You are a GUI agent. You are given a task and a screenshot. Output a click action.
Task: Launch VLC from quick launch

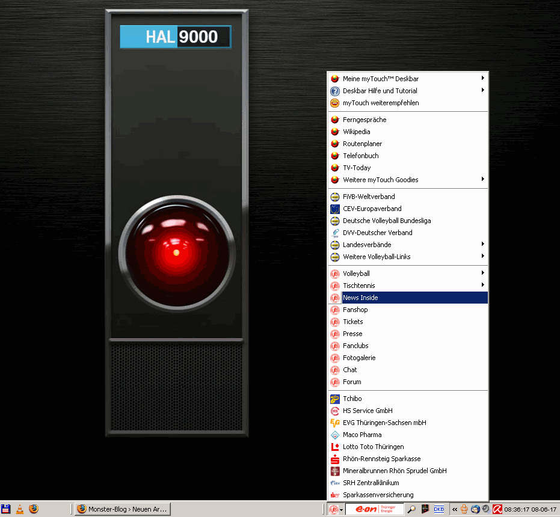pos(20,509)
